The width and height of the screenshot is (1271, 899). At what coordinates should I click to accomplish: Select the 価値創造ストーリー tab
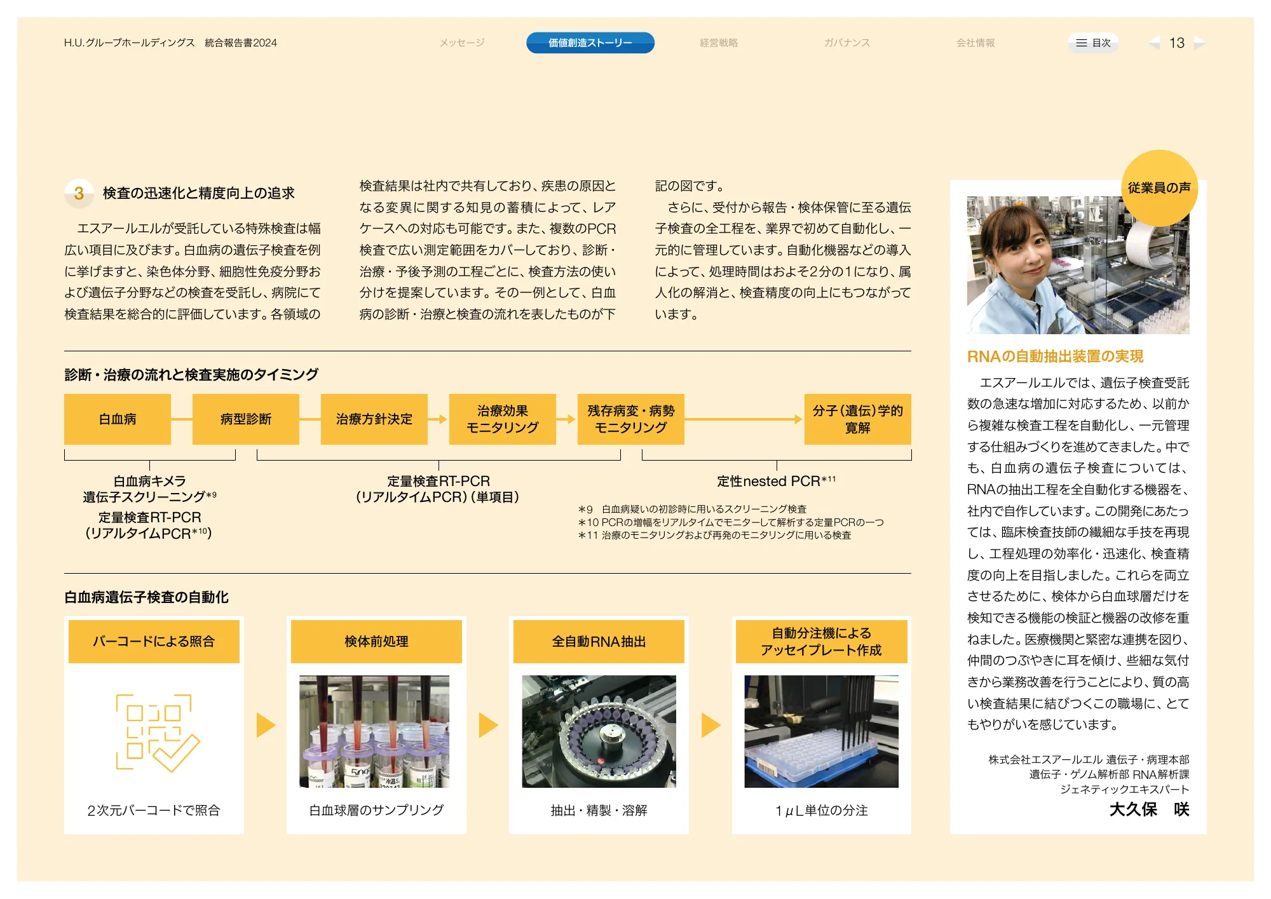pyautogui.click(x=590, y=43)
